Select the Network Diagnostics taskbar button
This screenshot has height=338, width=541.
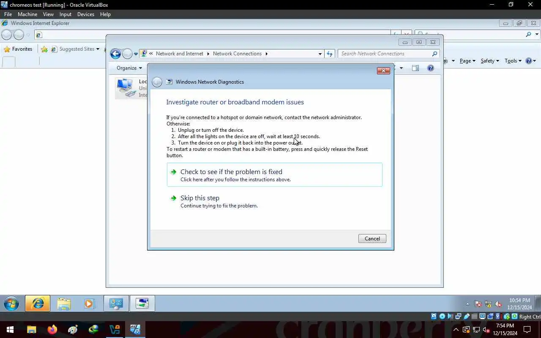tap(142, 303)
